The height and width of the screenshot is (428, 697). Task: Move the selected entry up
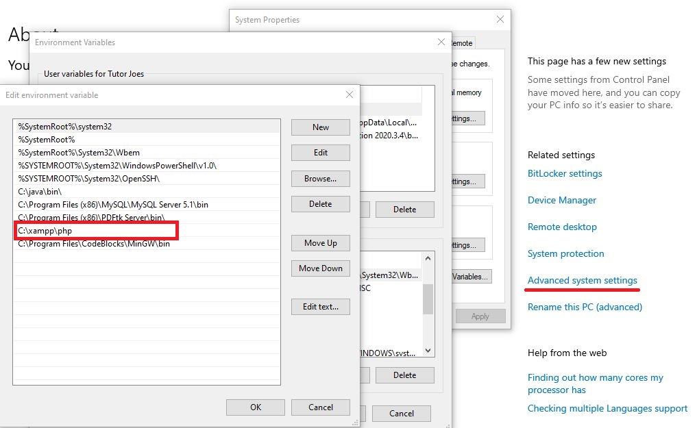[320, 243]
